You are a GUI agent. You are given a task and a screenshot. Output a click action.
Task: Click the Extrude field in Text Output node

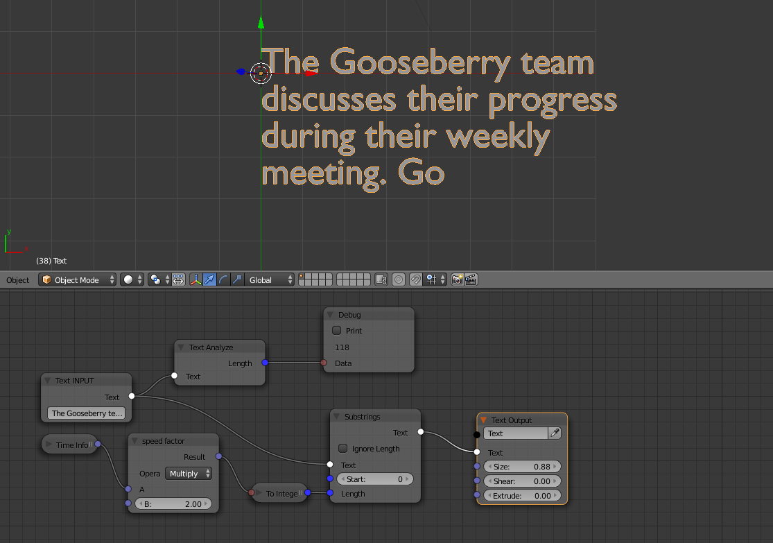tap(522, 496)
